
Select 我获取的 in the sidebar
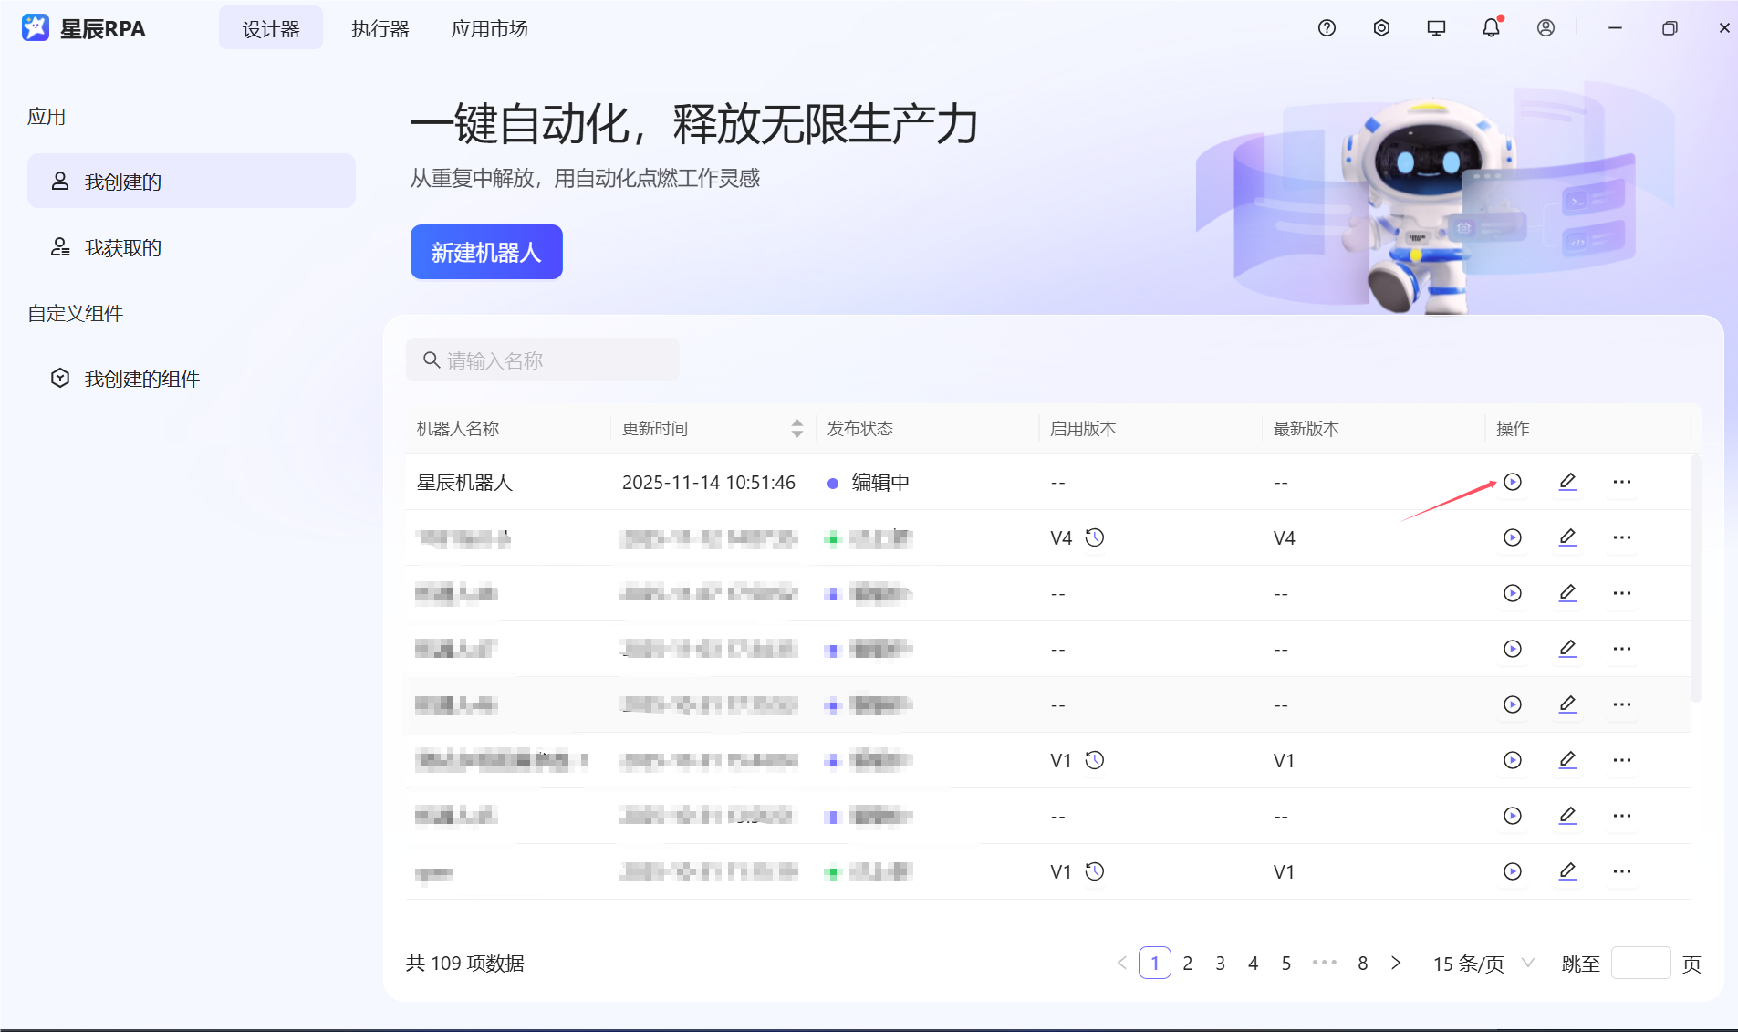coord(122,246)
